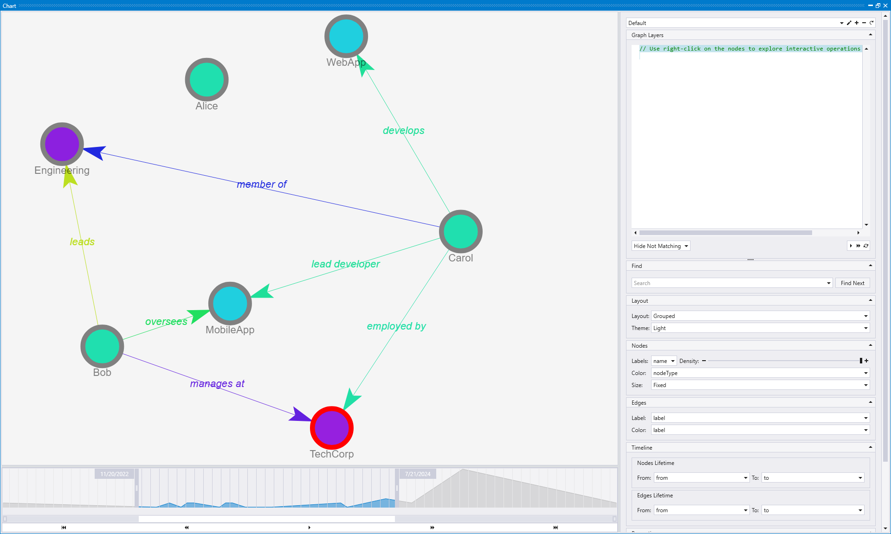Click the minus icon beside Default preset
This screenshot has height=534, width=891.
pos(864,23)
